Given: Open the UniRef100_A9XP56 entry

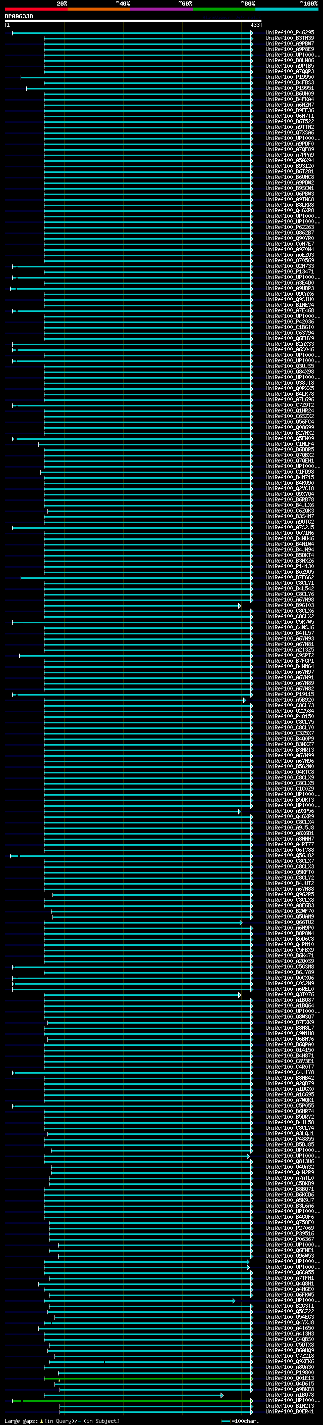Looking at the screenshot, I should click(290, 811).
